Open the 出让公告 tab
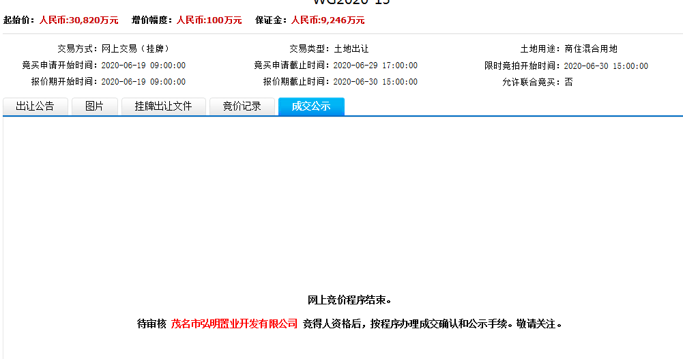The width and height of the screenshot is (683, 359). tap(35, 106)
